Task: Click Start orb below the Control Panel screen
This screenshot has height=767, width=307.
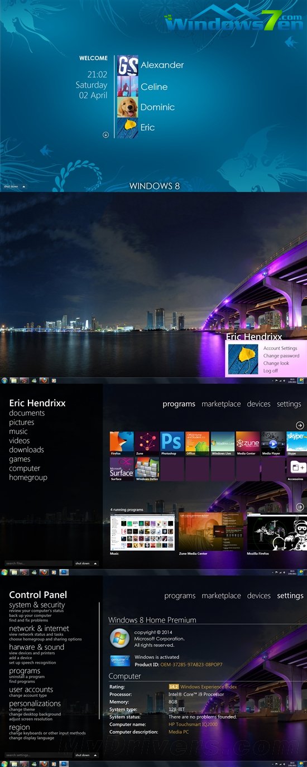Action: (5, 763)
